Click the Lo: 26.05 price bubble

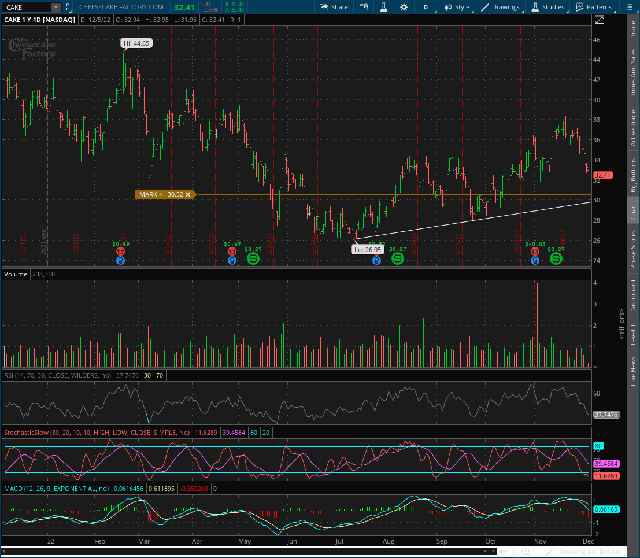[x=367, y=250]
